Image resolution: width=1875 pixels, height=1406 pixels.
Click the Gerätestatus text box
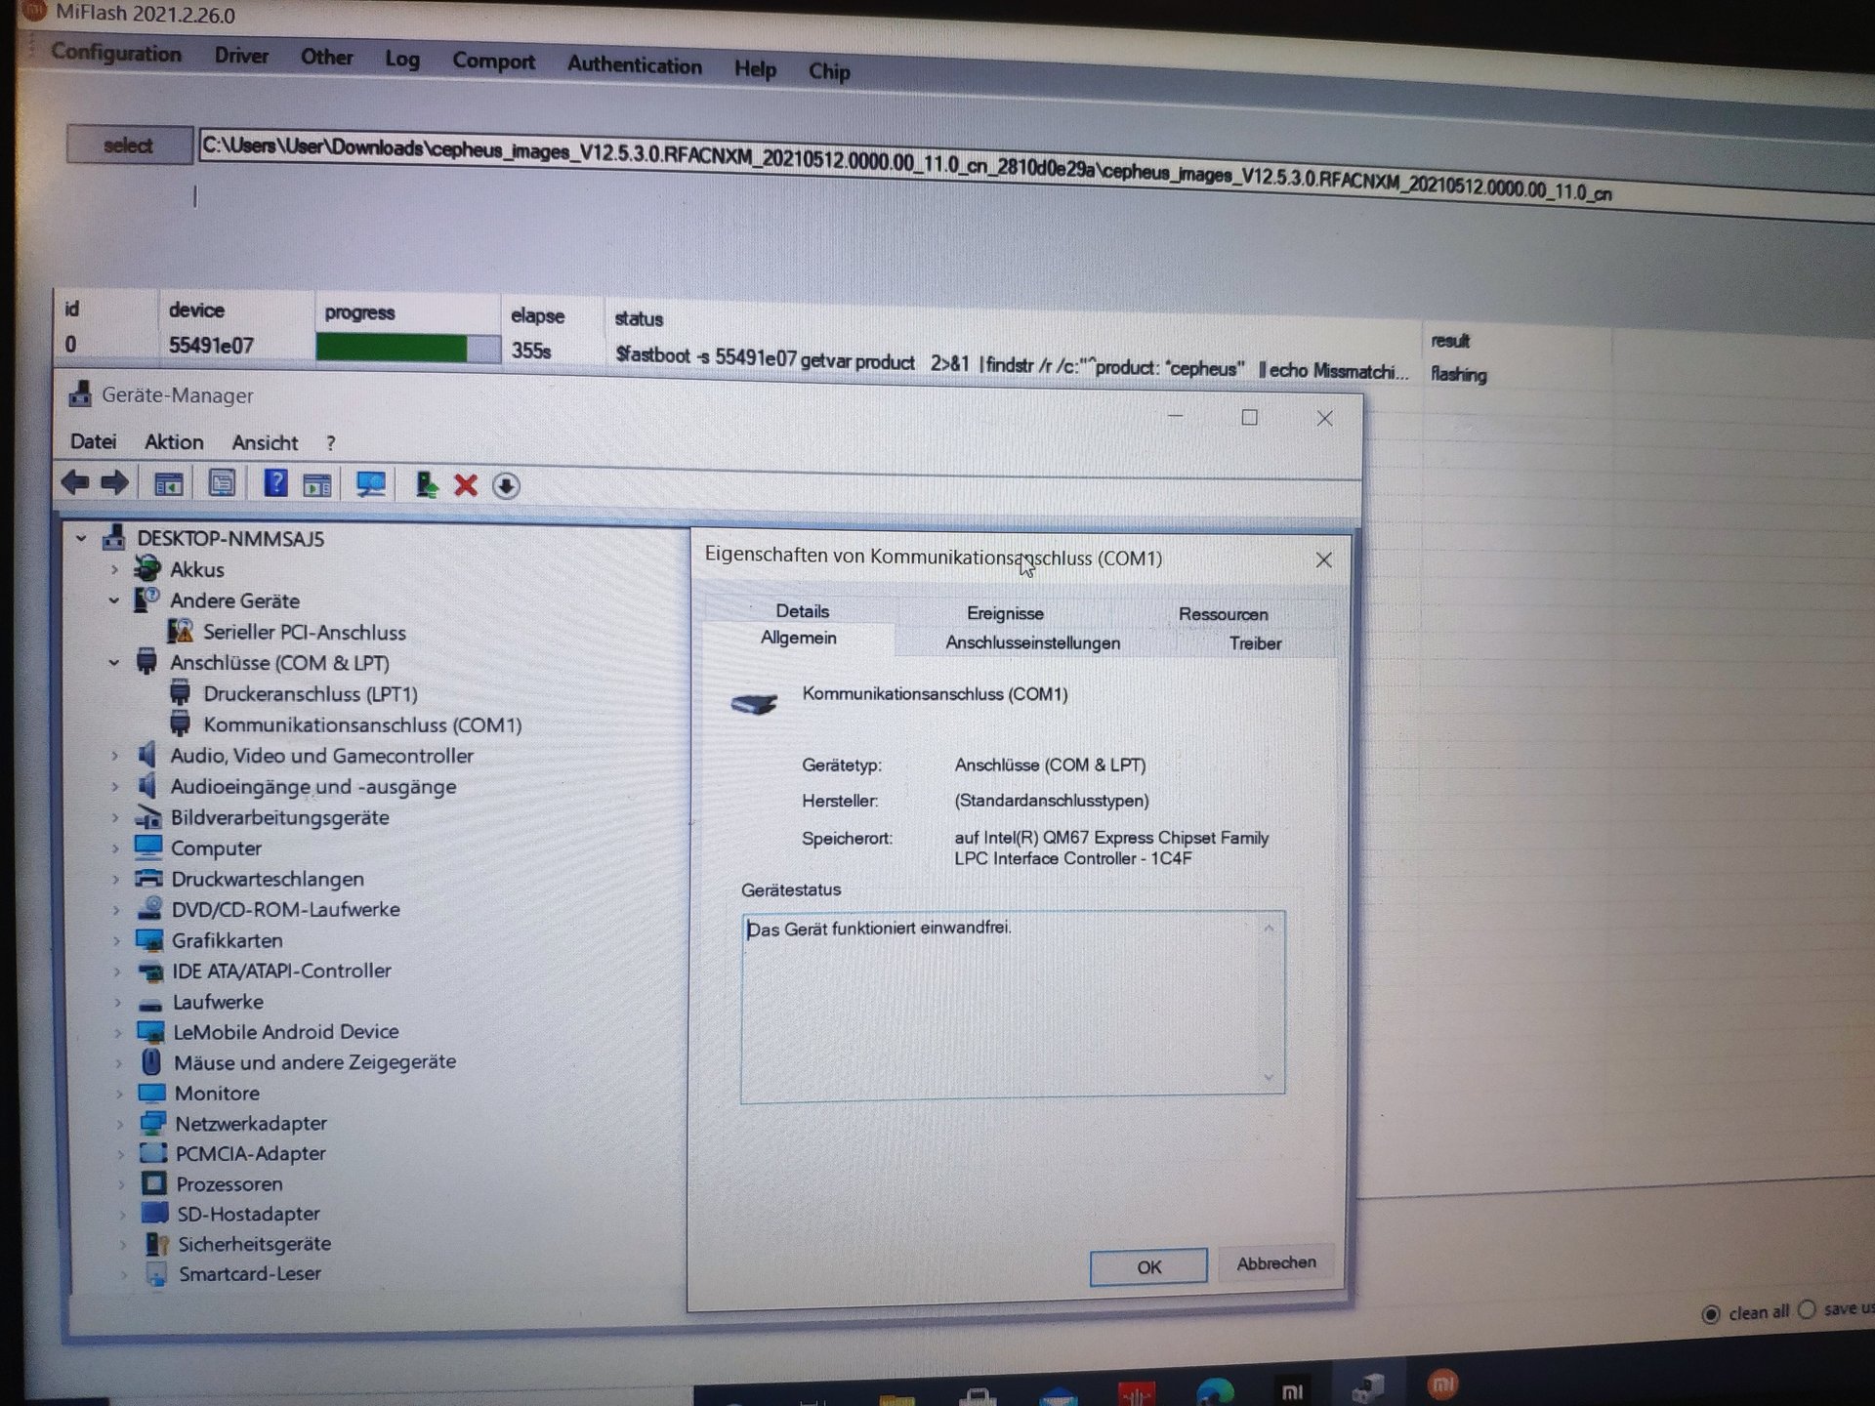(x=1013, y=1007)
